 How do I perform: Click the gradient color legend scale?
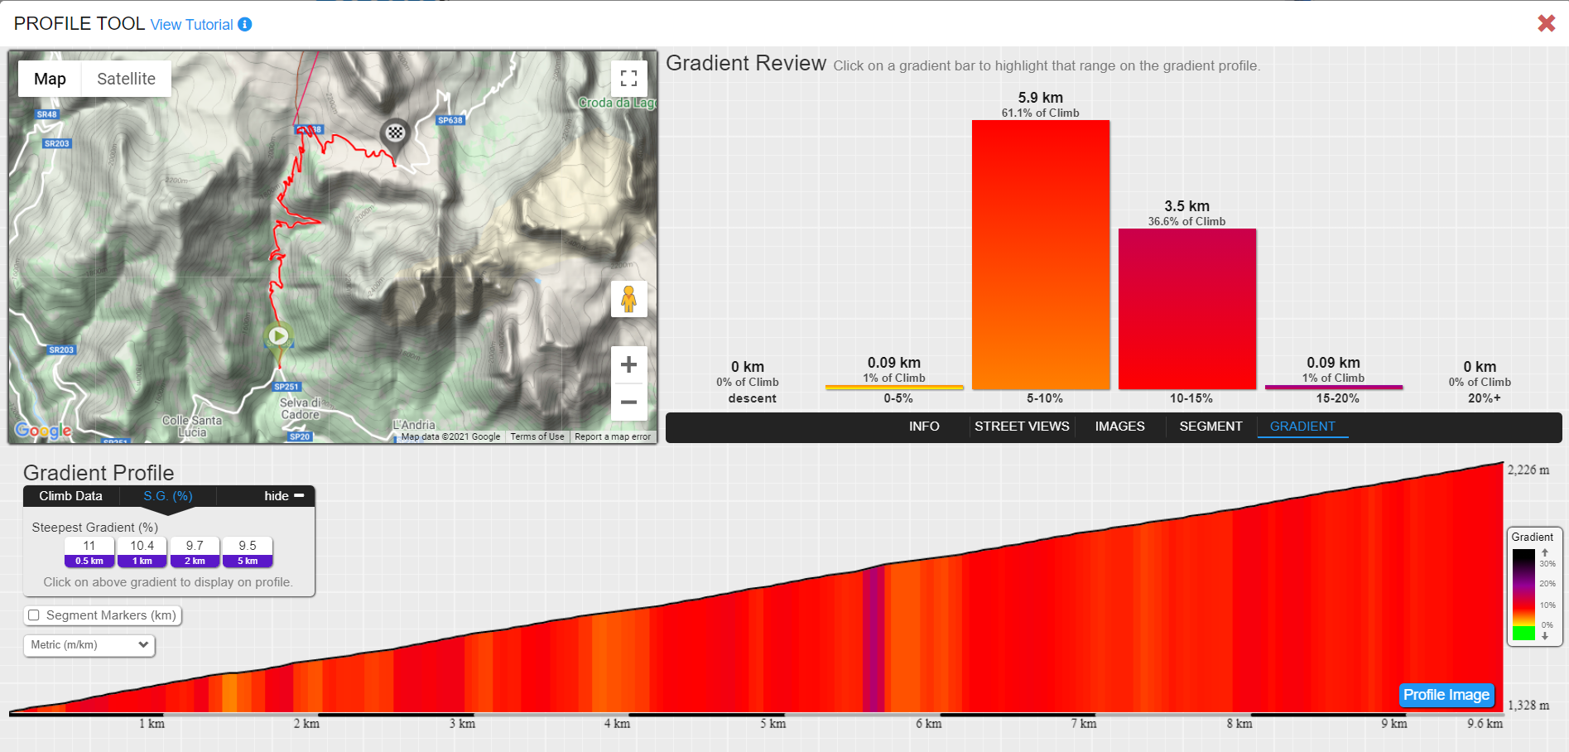click(x=1523, y=595)
